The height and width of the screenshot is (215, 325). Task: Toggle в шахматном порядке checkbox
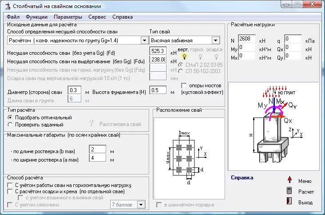pyautogui.click(x=159, y=205)
